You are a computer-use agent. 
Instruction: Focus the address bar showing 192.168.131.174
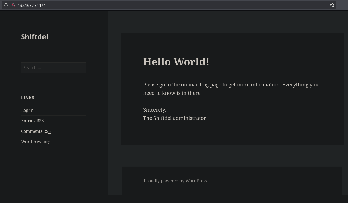157,5
